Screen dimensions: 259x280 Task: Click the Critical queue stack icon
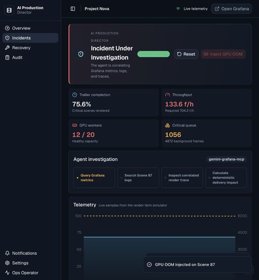tap(167, 126)
